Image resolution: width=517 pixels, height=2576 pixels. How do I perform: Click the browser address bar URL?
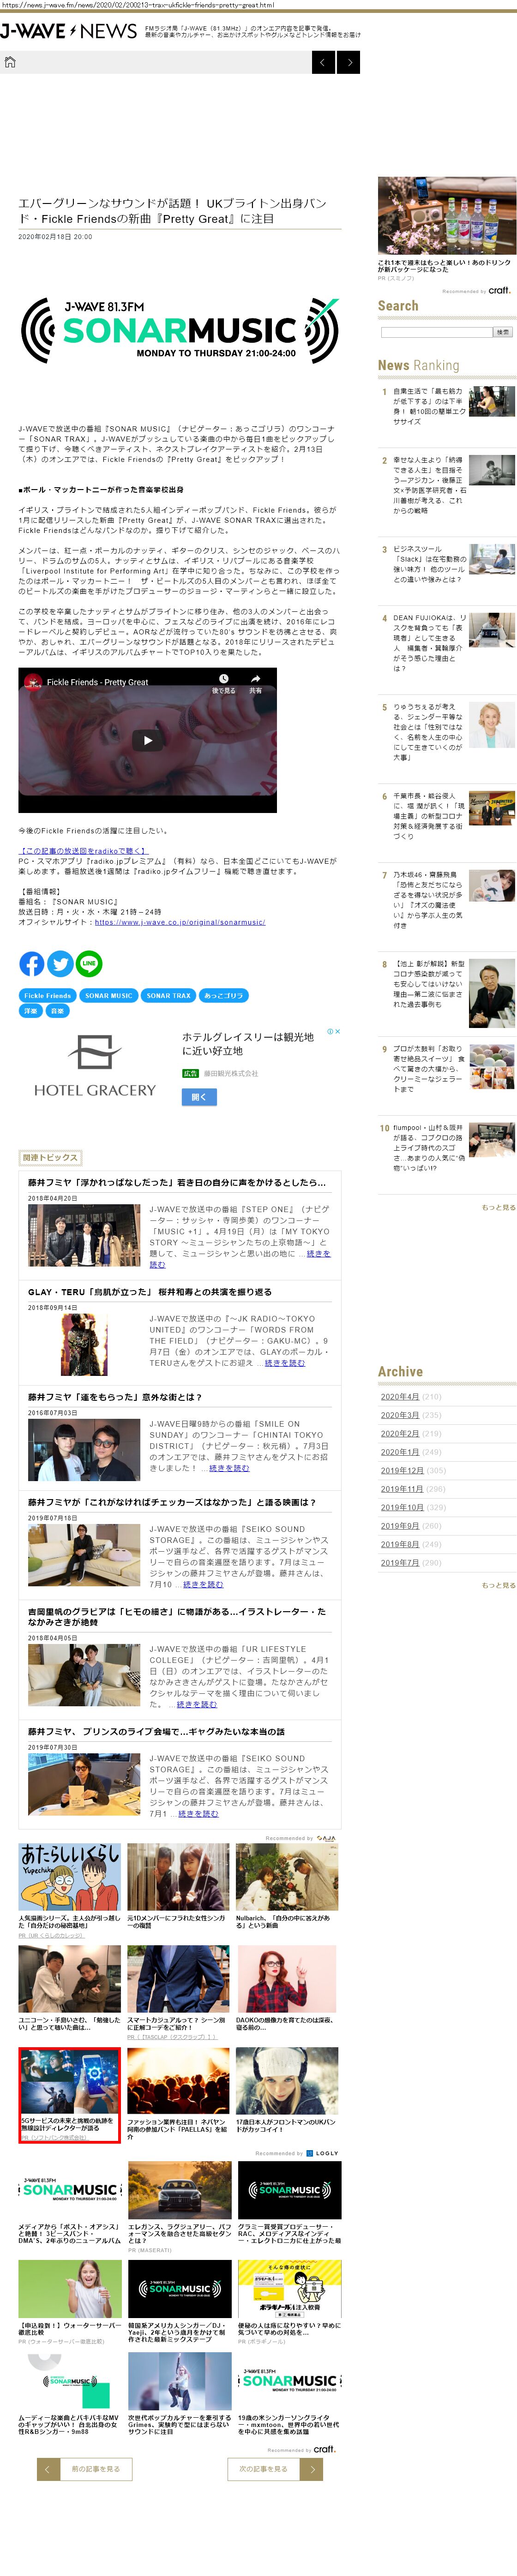(137, 5)
